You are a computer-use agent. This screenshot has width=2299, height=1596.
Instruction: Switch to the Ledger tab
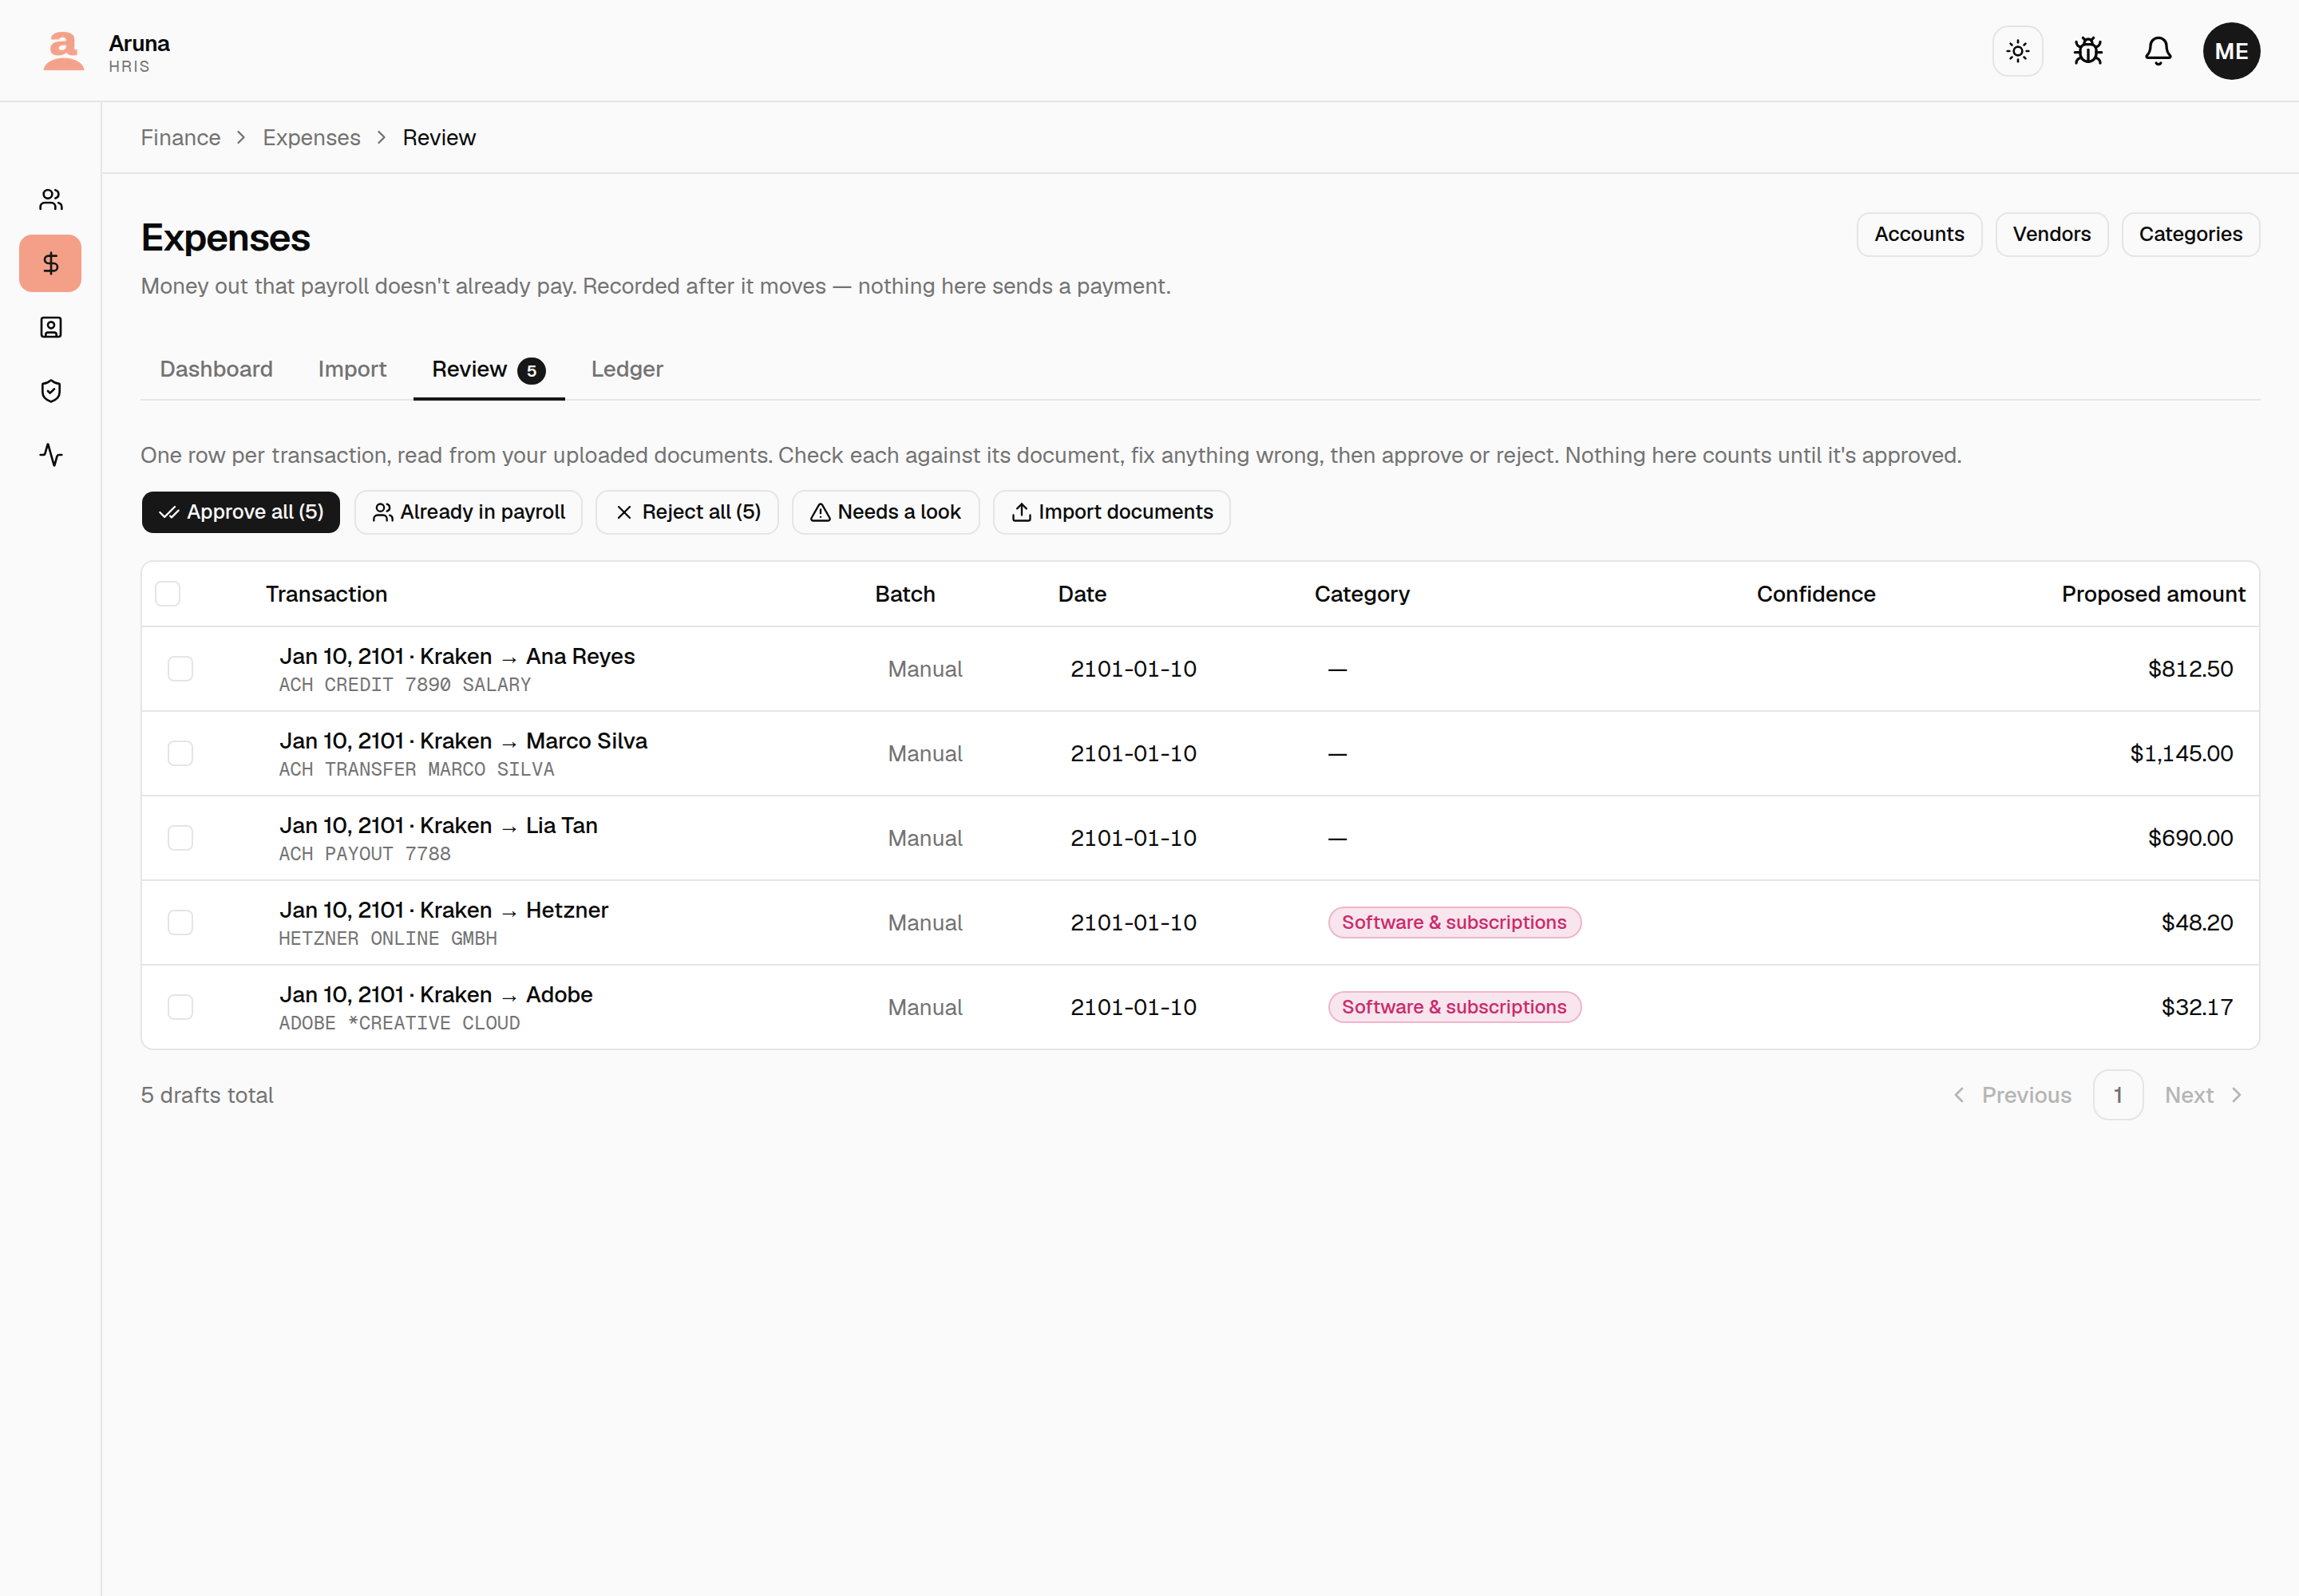(x=627, y=369)
